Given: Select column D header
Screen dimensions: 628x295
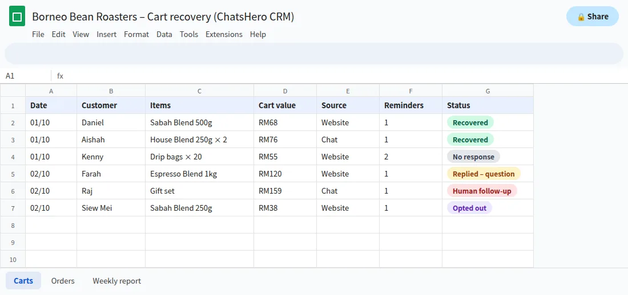Looking at the screenshot, I should tap(285, 91).
